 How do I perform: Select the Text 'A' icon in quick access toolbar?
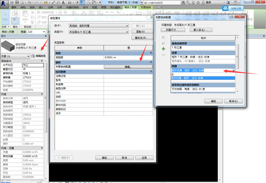pyautogui.click(x=63, y=2)
